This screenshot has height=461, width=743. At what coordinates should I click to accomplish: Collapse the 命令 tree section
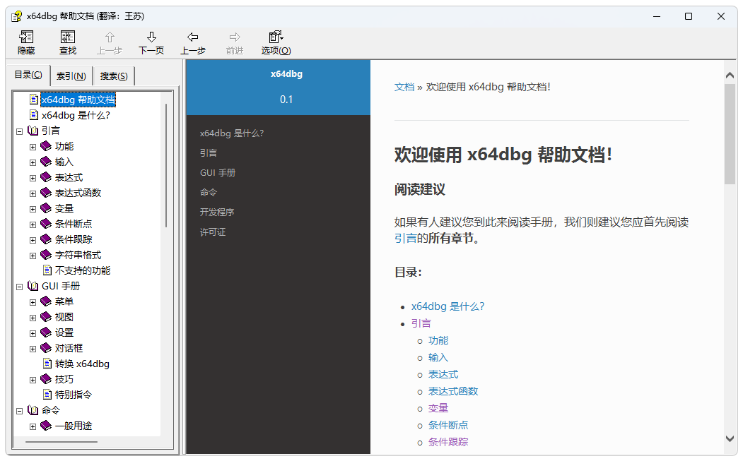click(x=20, y=411)
